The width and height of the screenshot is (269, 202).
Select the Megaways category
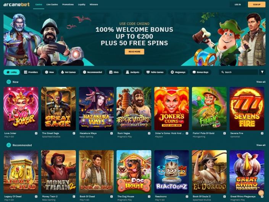tap(178, 72)
